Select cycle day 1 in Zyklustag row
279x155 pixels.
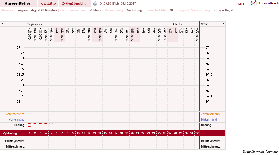tap(30, 133)
